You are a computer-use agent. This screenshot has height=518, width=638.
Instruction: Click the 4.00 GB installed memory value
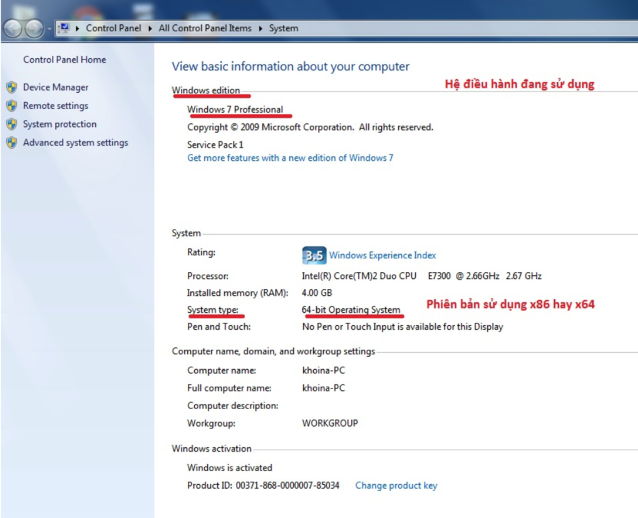(317, 293)
